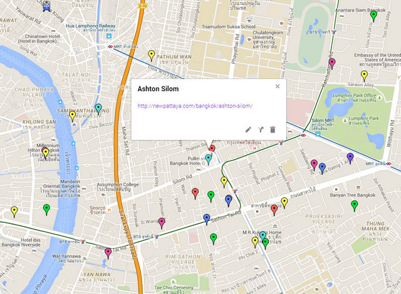This screenshot has height=294, width=401.
Task: Click the pink pin at Si Wiang
Action: pyautogui.click(x=162, y=223)
